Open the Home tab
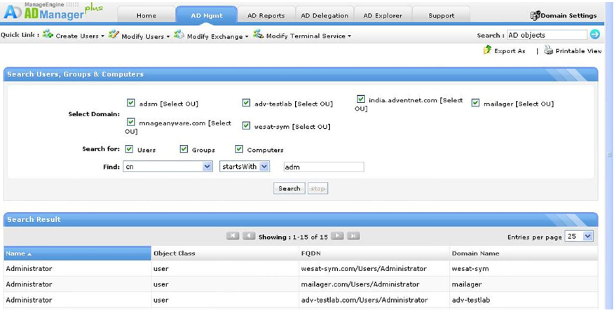 click(x=146, y=15)
